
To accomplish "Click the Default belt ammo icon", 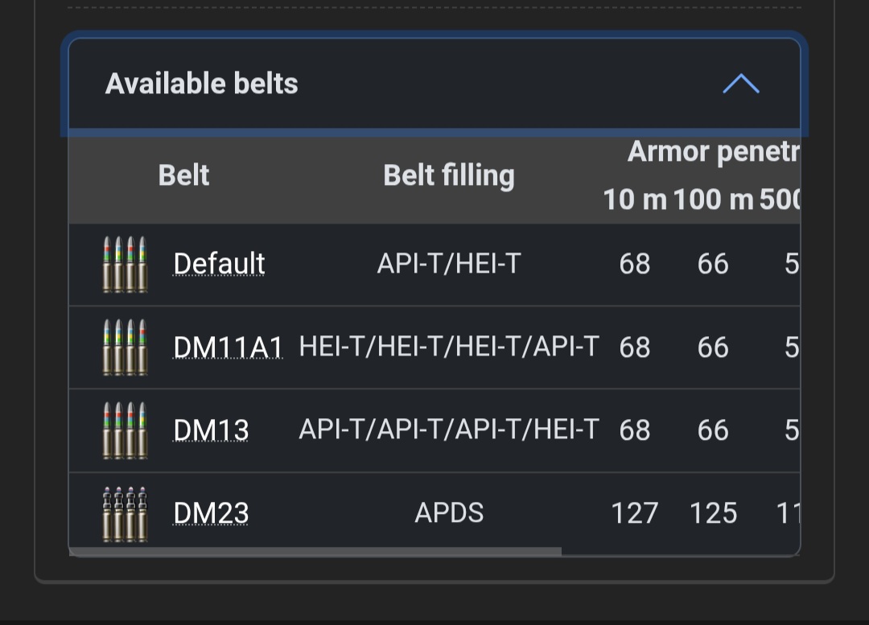I will click(x=126, y=264).
